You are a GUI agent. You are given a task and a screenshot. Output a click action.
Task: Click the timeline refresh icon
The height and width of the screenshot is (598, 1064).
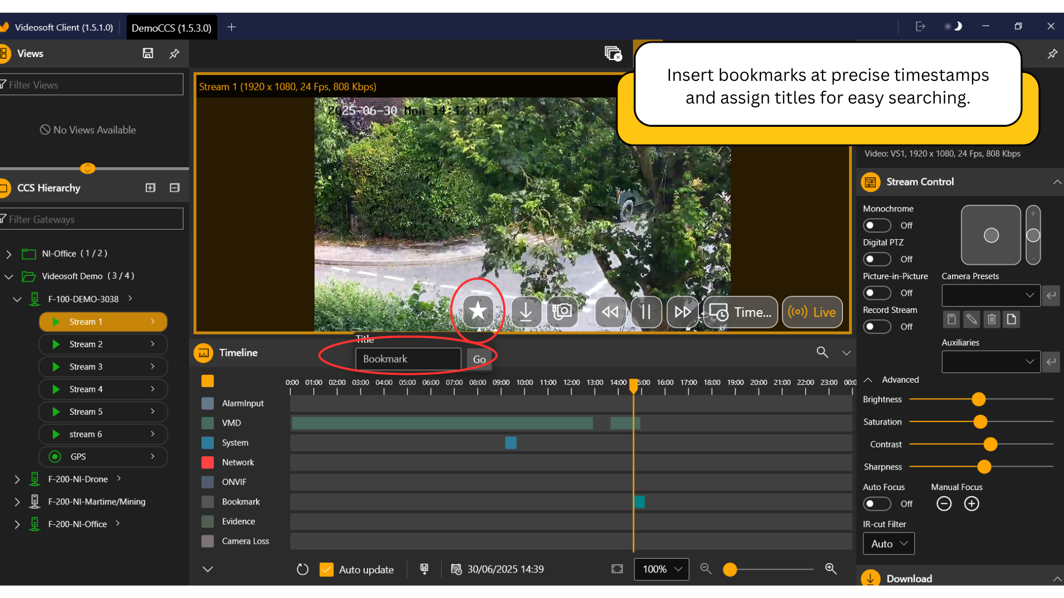(302, 569)
